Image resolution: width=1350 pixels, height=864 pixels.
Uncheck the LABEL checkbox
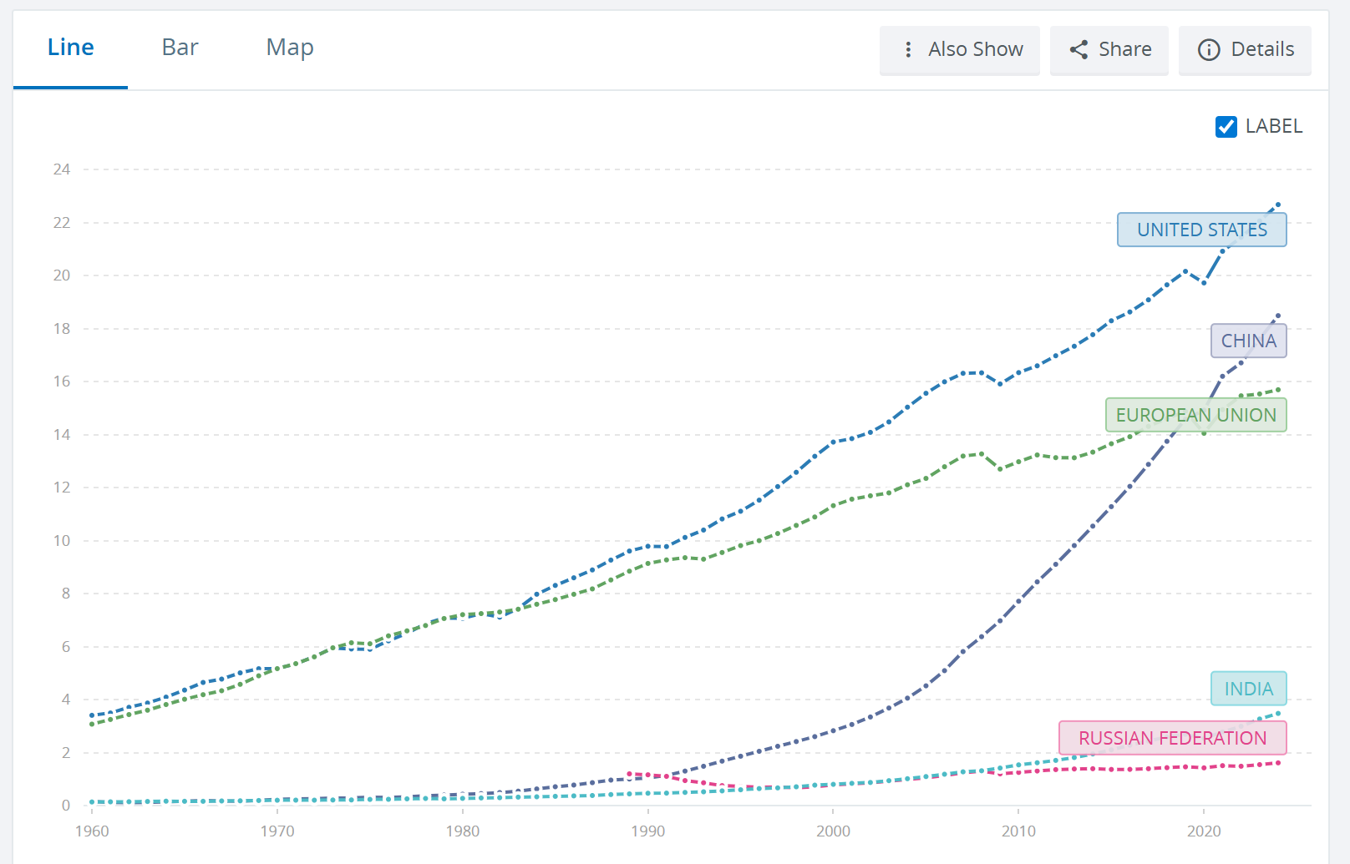pyautogui.click(x=1226, y=127)
